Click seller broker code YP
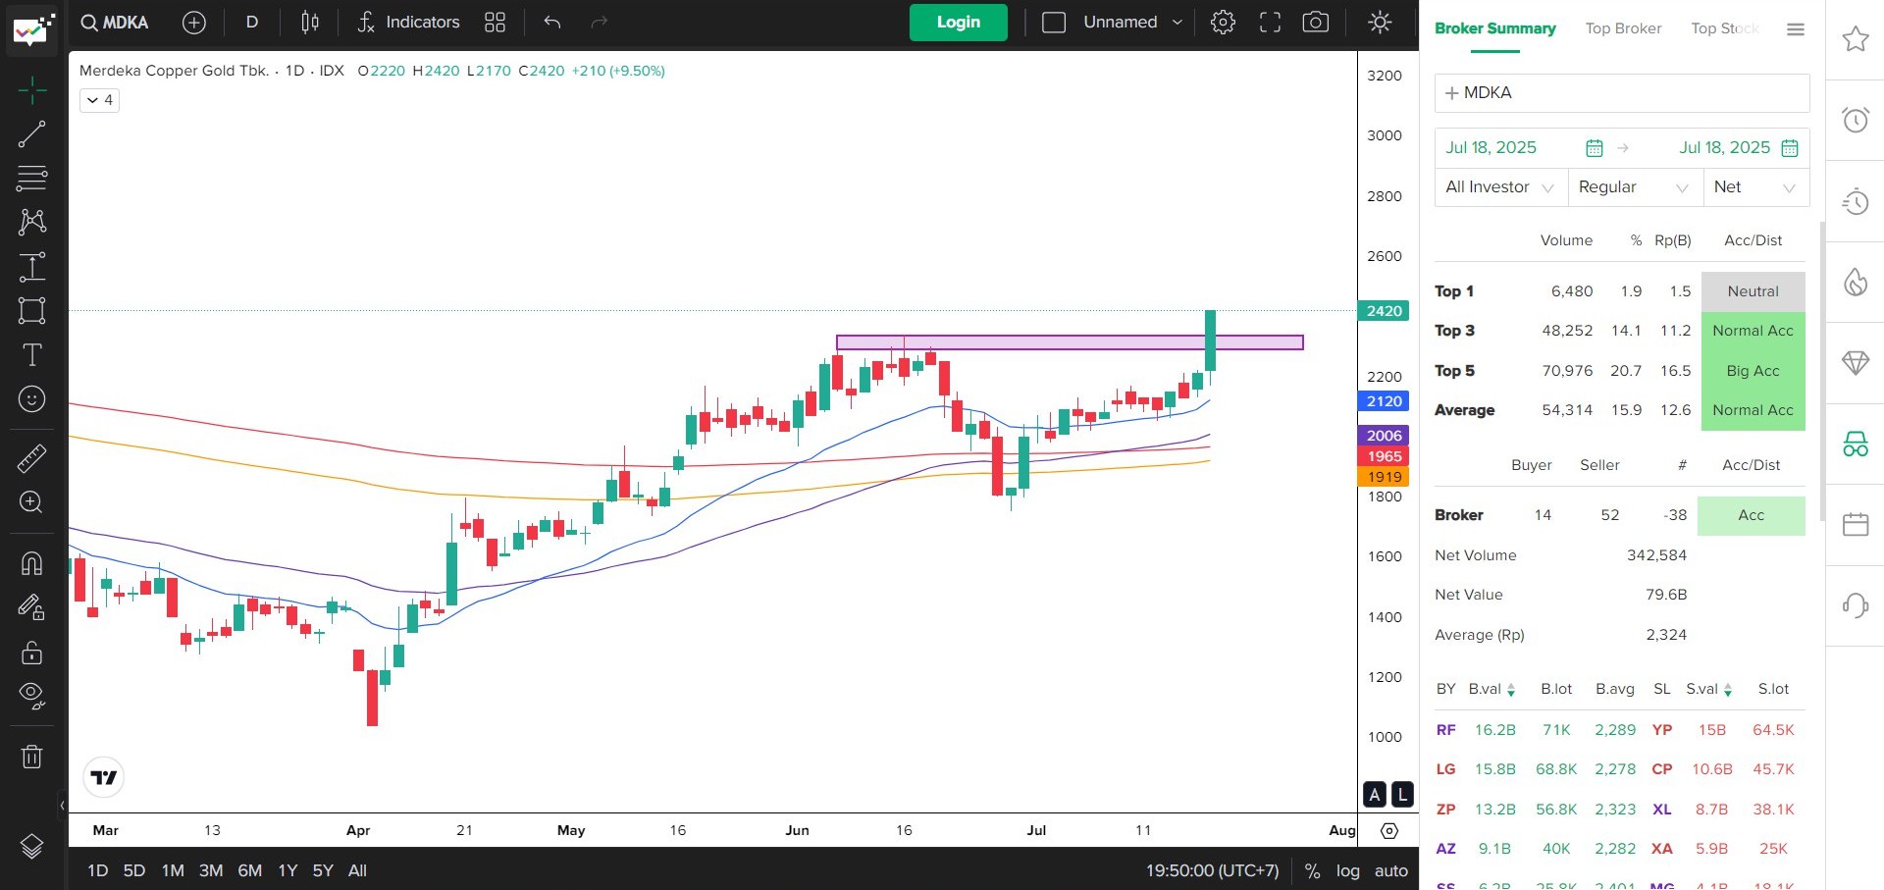 coord(1662,729)
